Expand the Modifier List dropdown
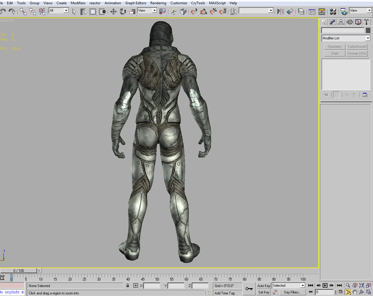The height and width of the screenshot is (296, 373). click(x=367, y=38)
